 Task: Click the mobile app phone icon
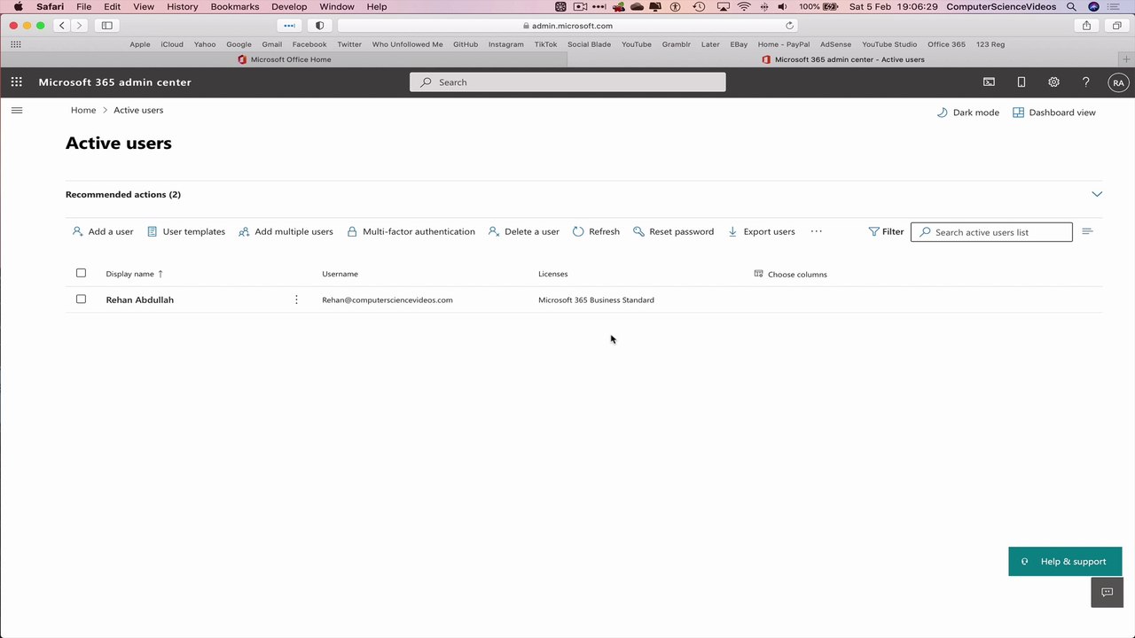tap(1021, 82)
